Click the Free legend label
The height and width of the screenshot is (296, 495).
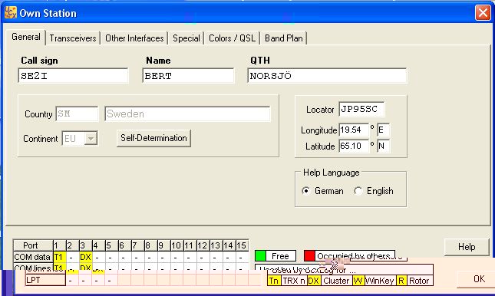click(x=281, y=255)
